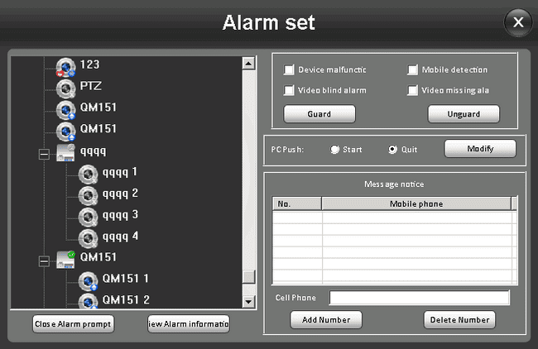Image resolution: width=538 pixels, height=349 pixels.
Task: Collapse the QM151 device group
Action: [44, 260]
